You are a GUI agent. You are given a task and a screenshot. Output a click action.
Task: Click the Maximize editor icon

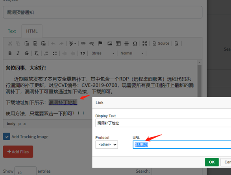coord(145,44)
